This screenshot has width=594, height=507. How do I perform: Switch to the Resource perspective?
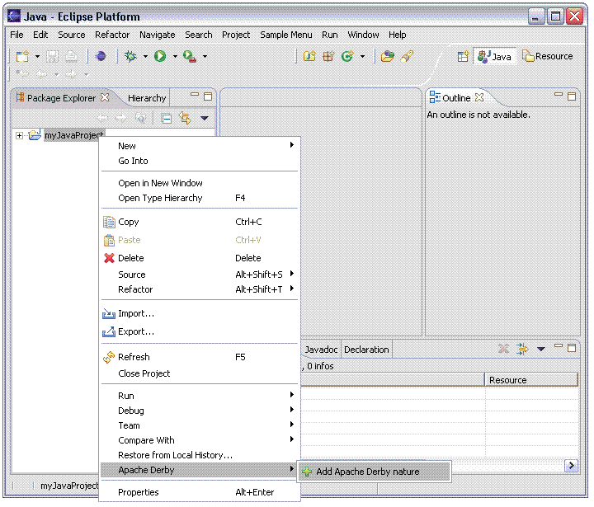tap(548, 56)
